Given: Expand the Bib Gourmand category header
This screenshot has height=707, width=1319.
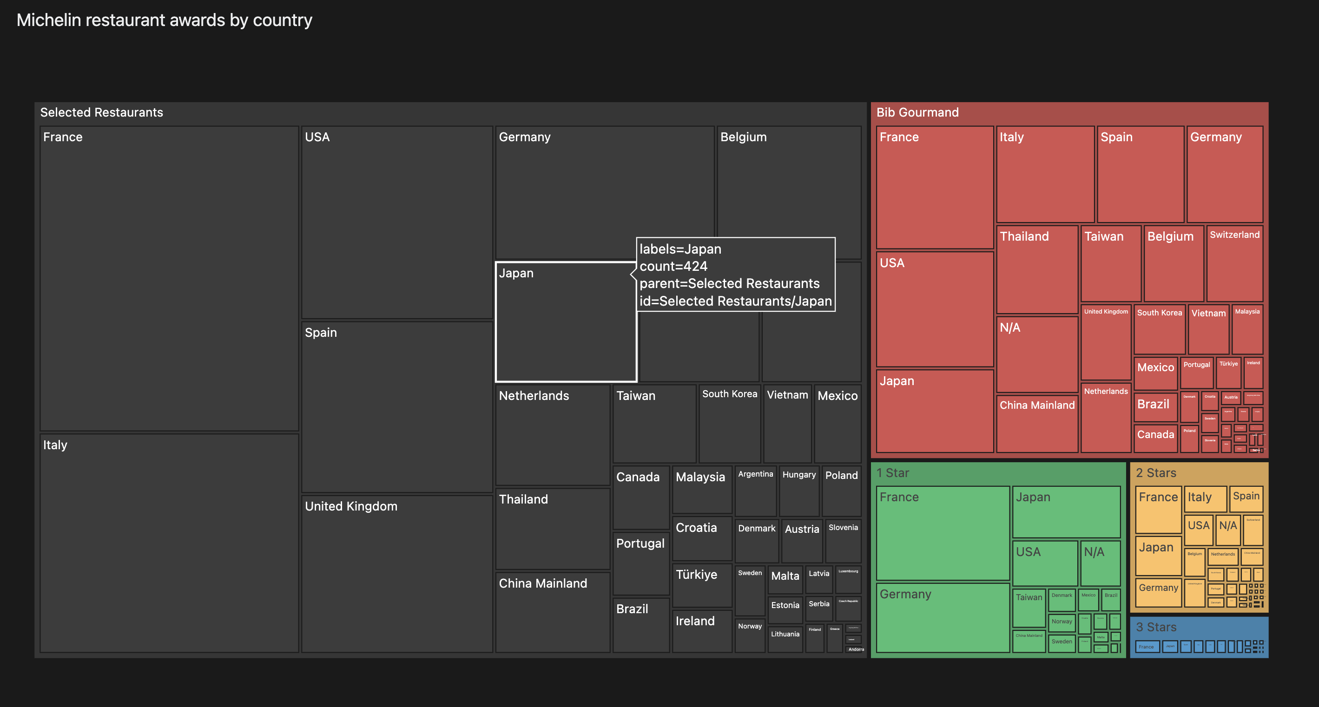Looking at the screenshot, I should [x=1069, y=112].
